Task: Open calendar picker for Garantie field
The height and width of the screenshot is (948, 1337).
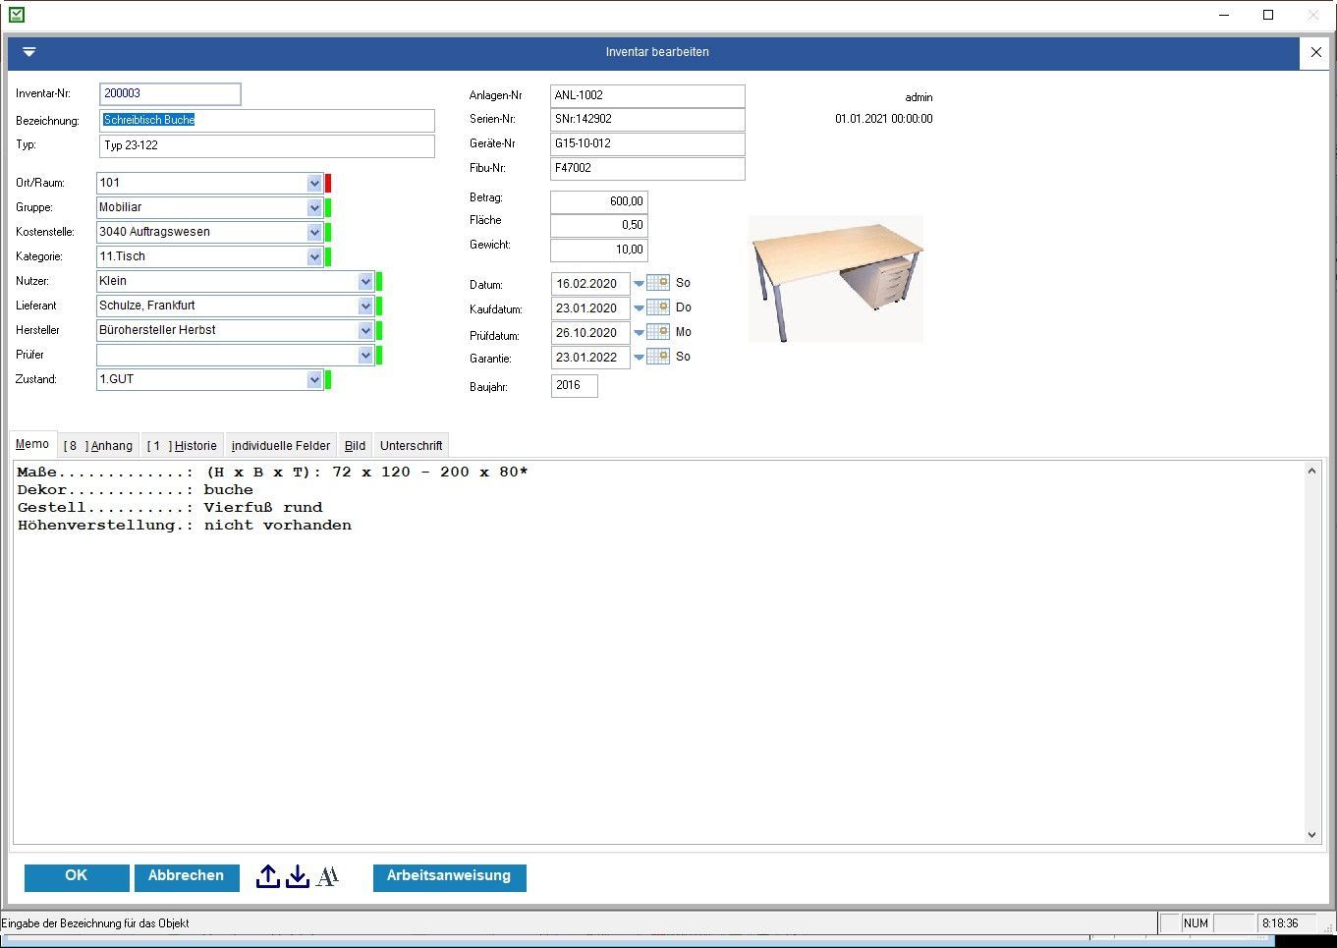Action: click(658, 357)
